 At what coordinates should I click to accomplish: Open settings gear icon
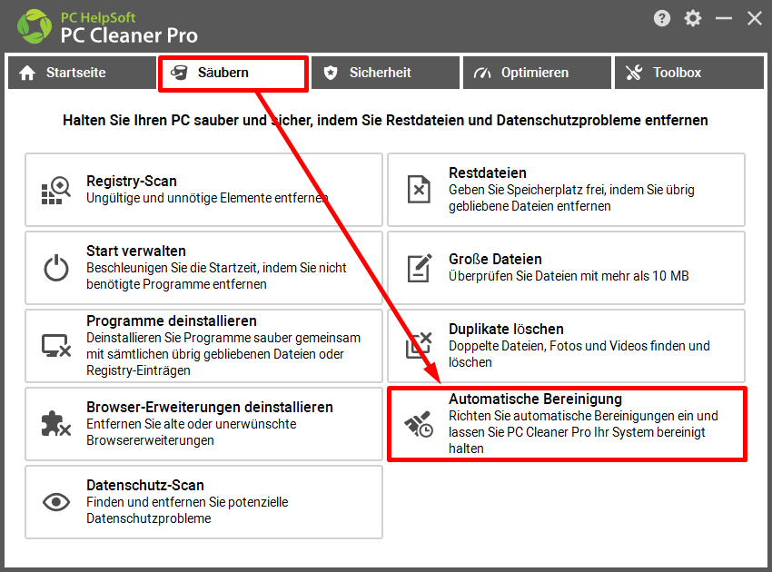tap(693, 19)
